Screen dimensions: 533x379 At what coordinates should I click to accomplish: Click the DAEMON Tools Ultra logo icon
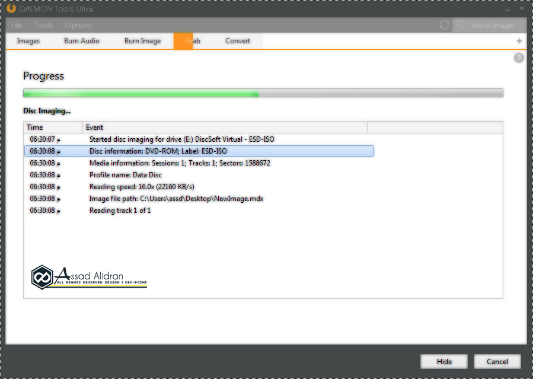pyautogui.click(x=11, y=8)
